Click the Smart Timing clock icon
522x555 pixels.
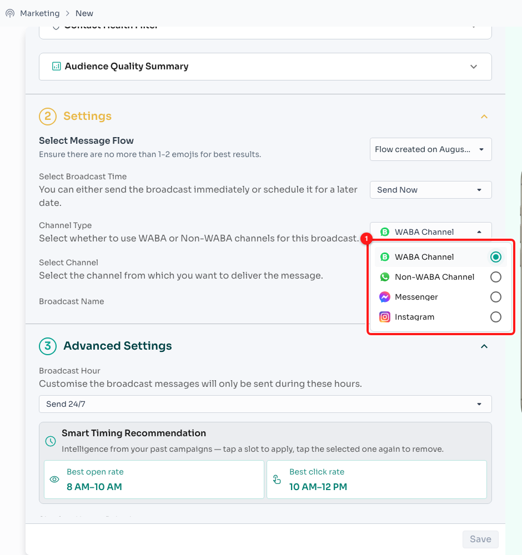[x=51, y=441]
